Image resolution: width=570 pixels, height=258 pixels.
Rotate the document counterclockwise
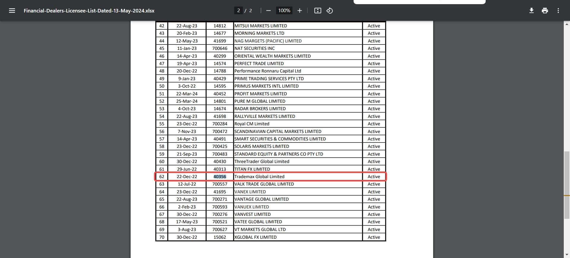pyautogui.click(x=330, y=11)
